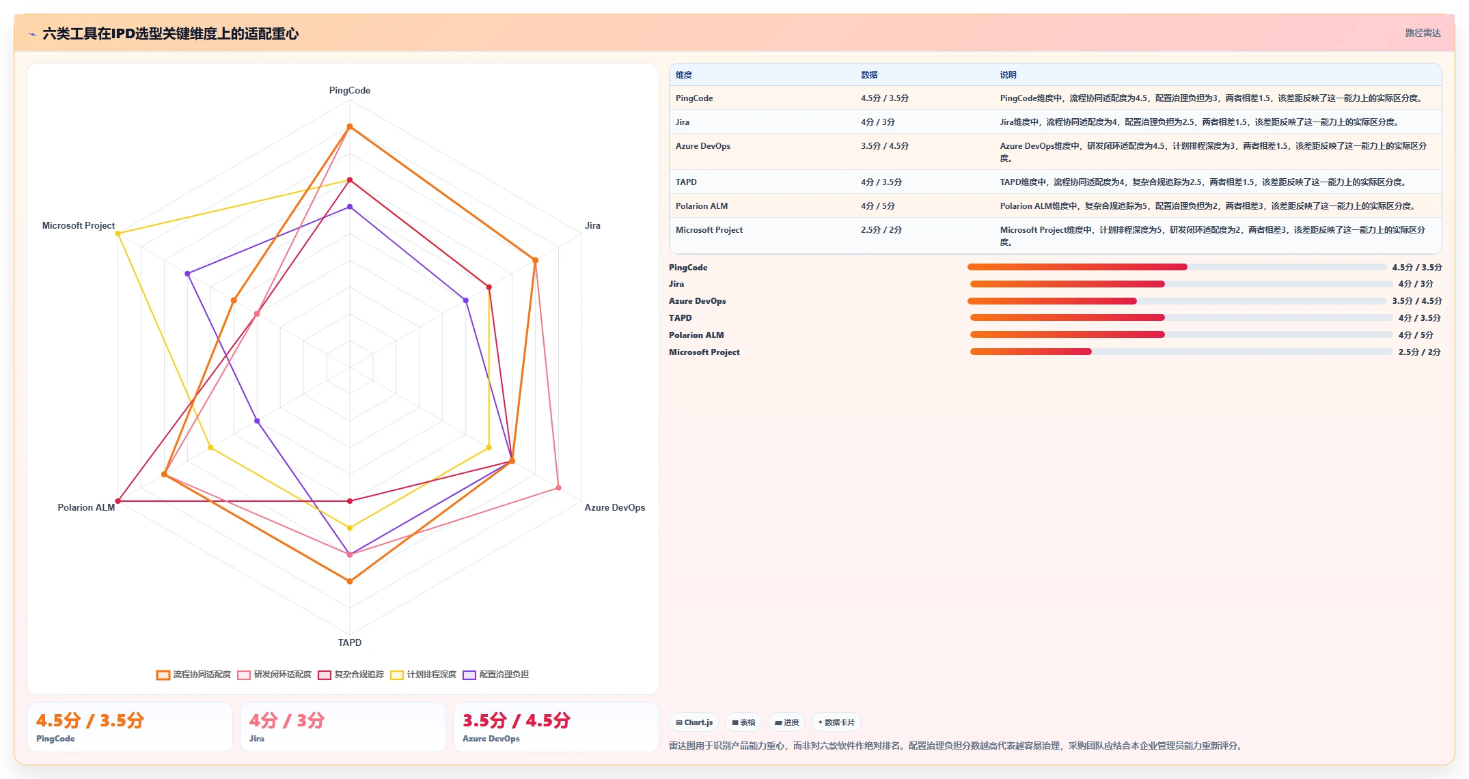Click the purple data point on Microsoft Project axis
The height and width of the screenshot is (779, 1469).
(x=187, y=274)
